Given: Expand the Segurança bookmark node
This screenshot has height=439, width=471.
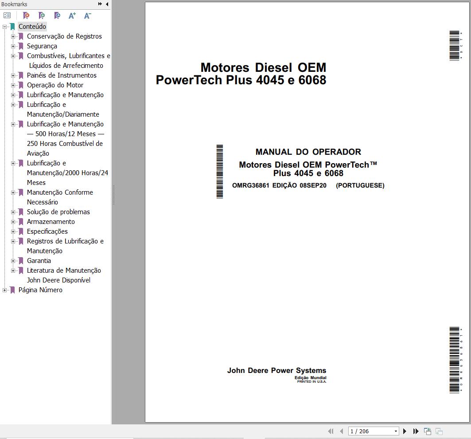Looking at the screenshot, I should pos(13,46).
